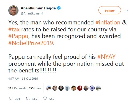The height and width of the screenshot is (103, 136).
Task: Open Anantkumar Hegde's profile picture
Action: [13, 10]
